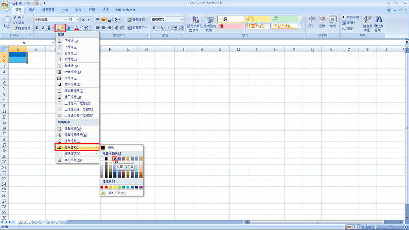This screenshot has height=230, width=409.
Task: Cut selection with 剪下
Action: click(x=19, y=17)
